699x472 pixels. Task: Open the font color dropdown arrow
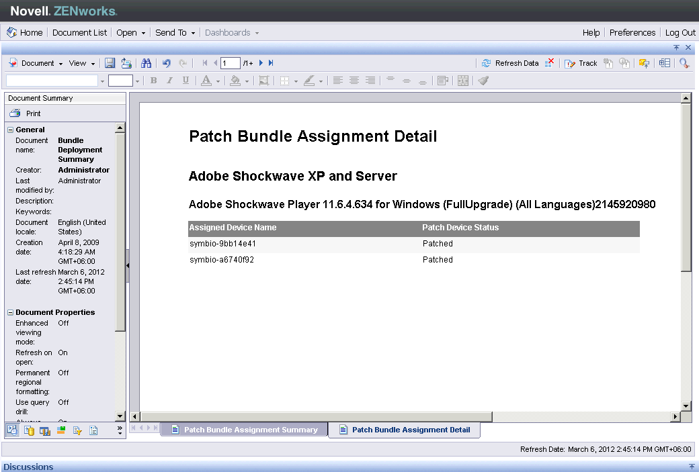218,81
